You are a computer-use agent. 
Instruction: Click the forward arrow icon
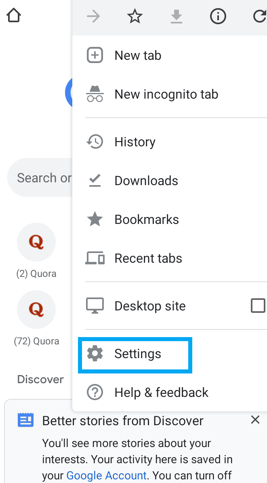(x=93, y=17)
